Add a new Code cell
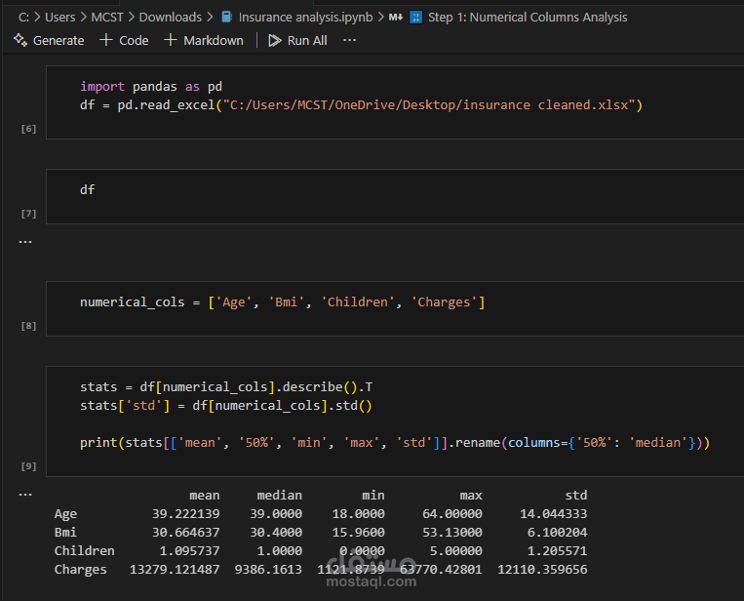 pos(124,40)
